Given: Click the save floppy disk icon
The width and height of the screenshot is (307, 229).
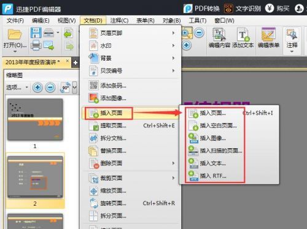Looking at the screenshot, I should pos(36,32).
